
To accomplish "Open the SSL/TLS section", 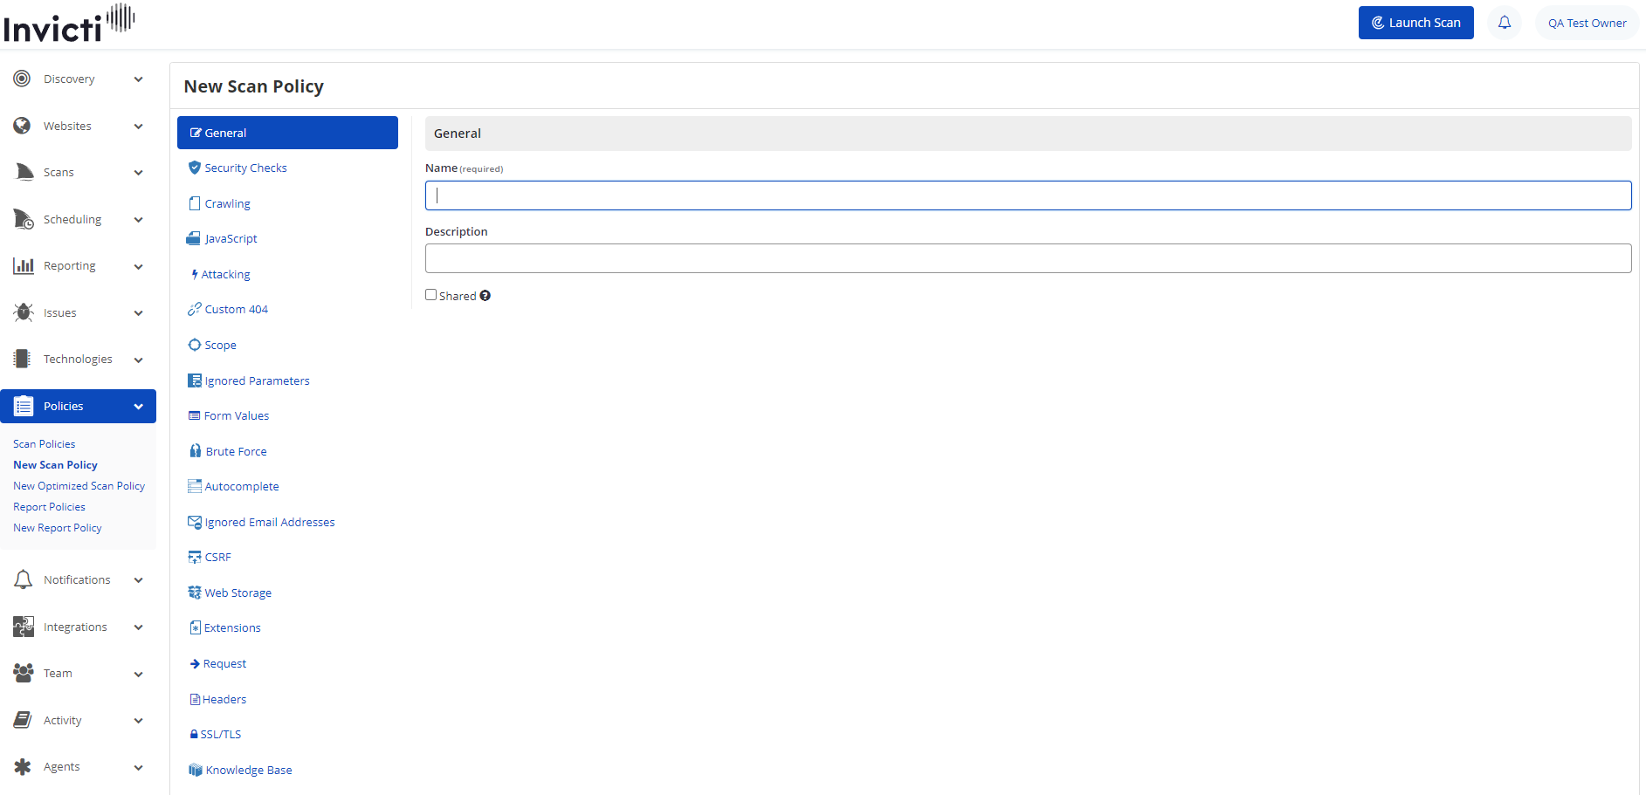I will pos(216,734).
